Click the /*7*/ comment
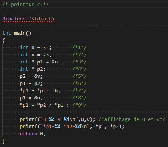 (79, 91)
